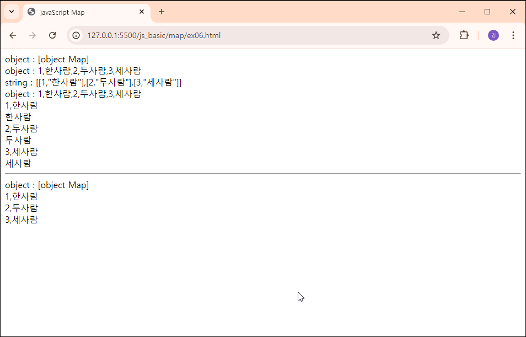Expand the tab search dropdown arrow
Viewport: 526px width, 337px height.
pos(12,12)
